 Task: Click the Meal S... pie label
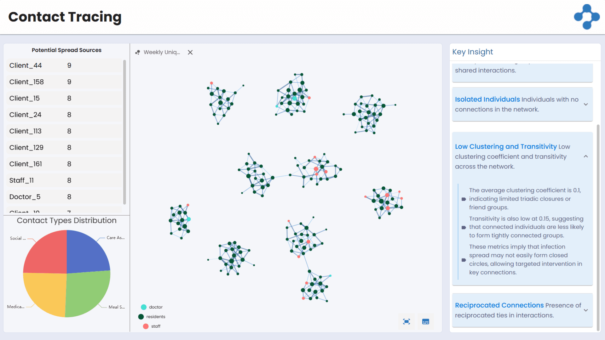tap(117, 307)
